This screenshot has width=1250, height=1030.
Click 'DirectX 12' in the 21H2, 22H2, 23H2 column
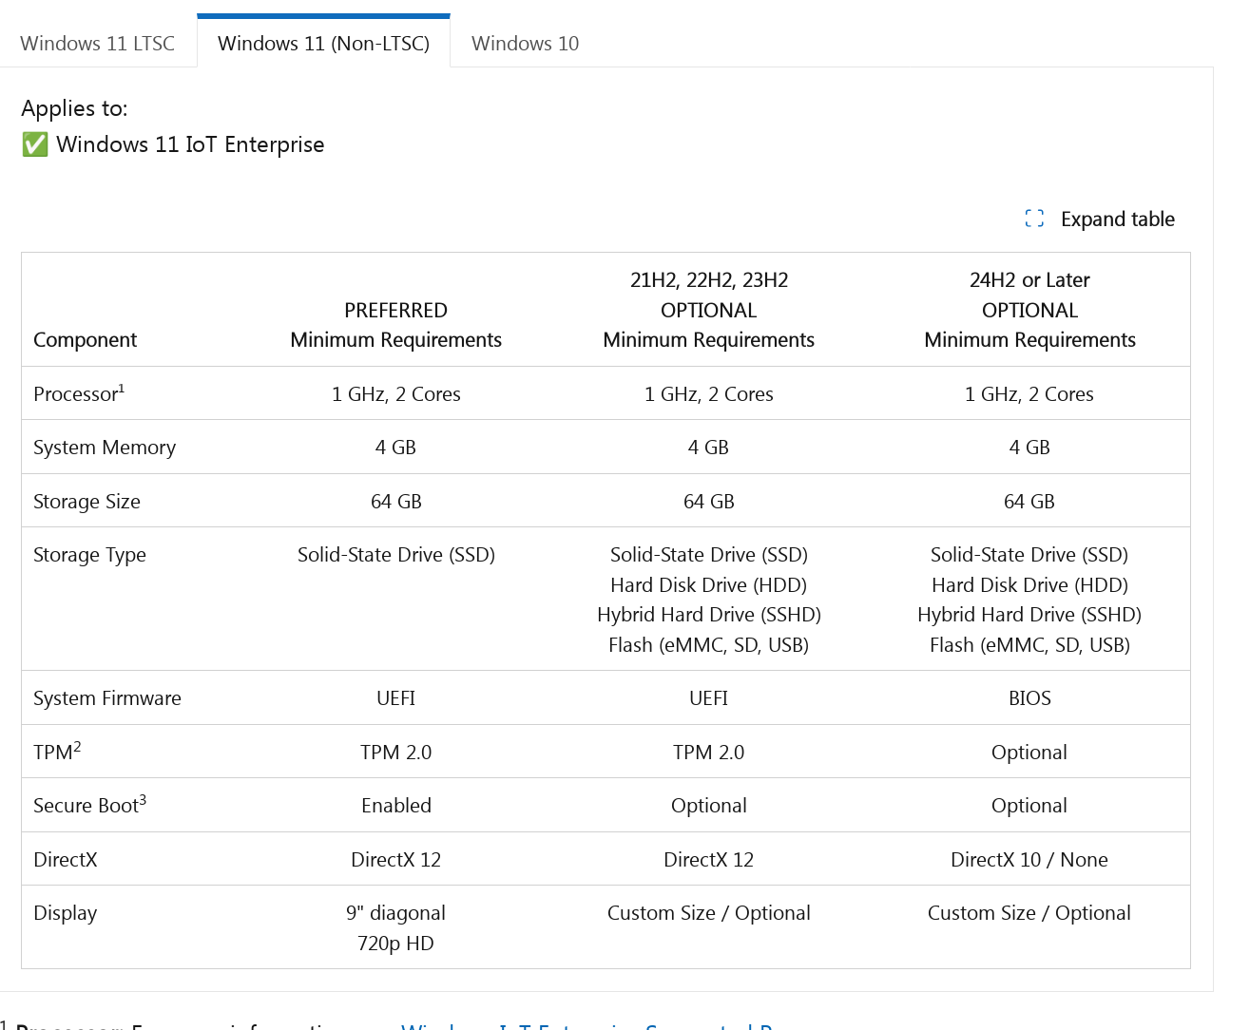click(709, 860)
